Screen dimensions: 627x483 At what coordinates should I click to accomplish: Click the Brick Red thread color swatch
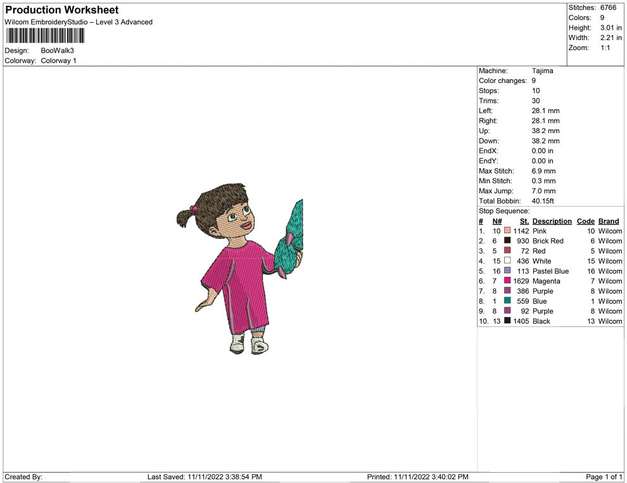click(507, 240)
